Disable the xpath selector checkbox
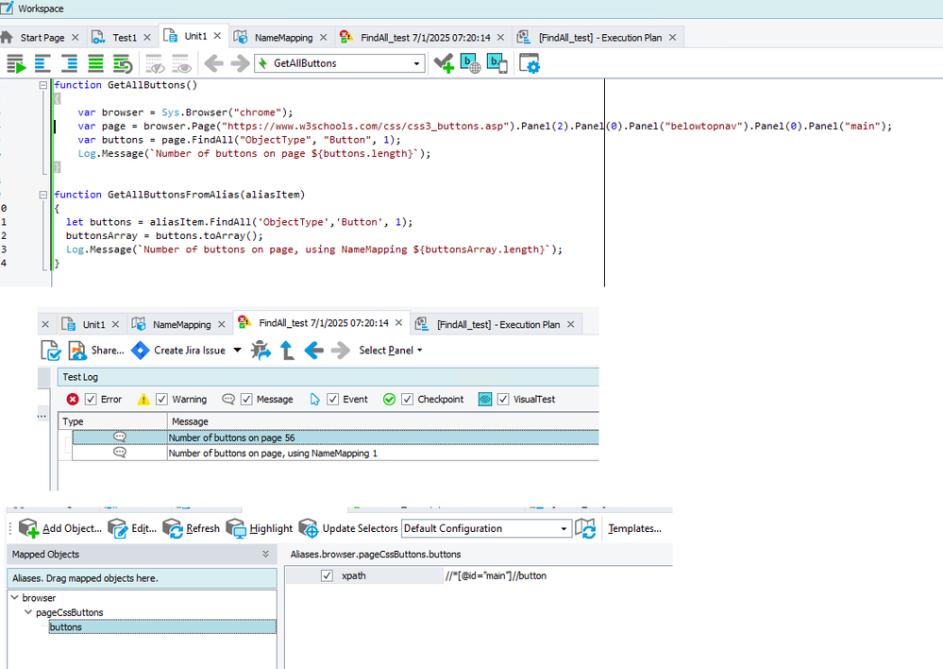 tap(327, 575)
